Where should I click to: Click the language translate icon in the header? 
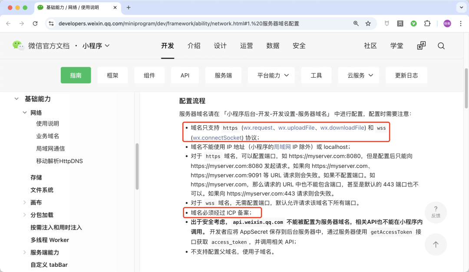click(421, 46)
